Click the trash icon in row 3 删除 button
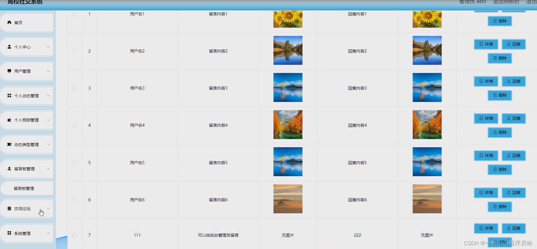The image size is (537, 249). 495,95
